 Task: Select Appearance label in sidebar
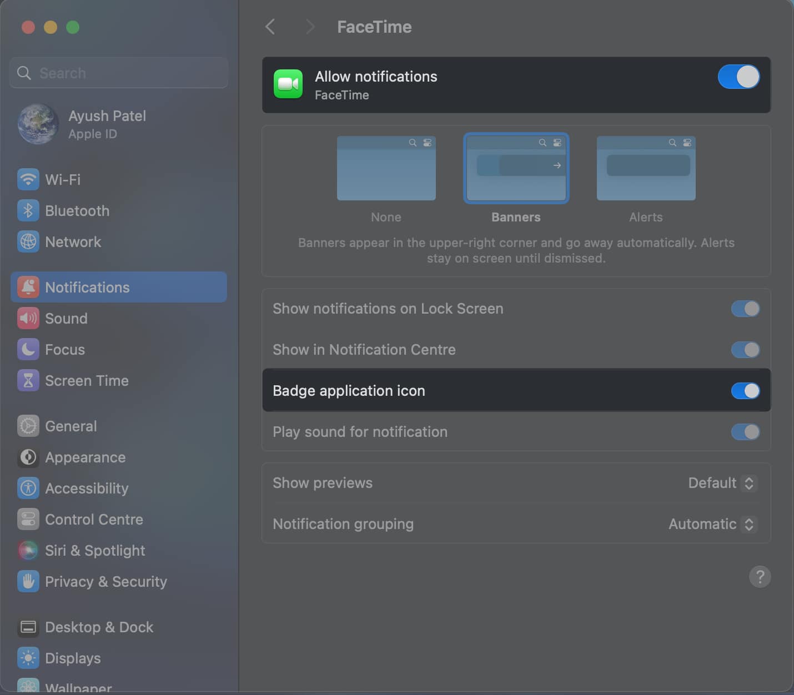tap(86, 457)
